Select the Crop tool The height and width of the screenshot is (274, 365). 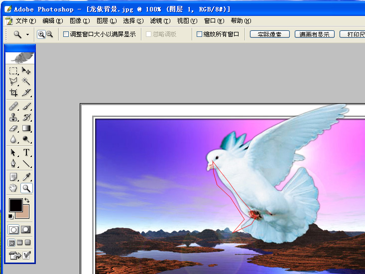point(13,93)
